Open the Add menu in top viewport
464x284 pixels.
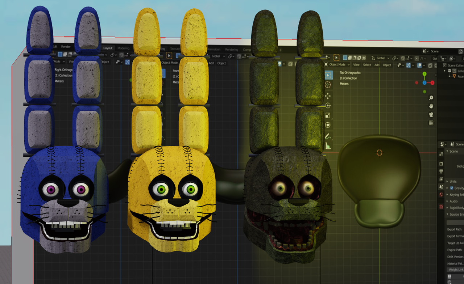[x=377, y=65]
